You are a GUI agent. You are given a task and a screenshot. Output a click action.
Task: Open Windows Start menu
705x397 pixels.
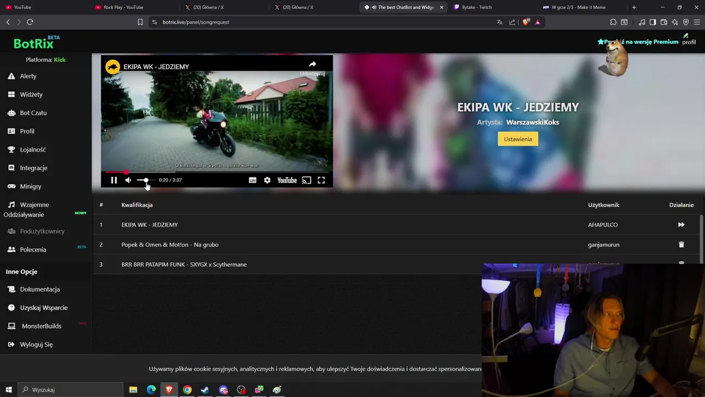click(8, 390)
